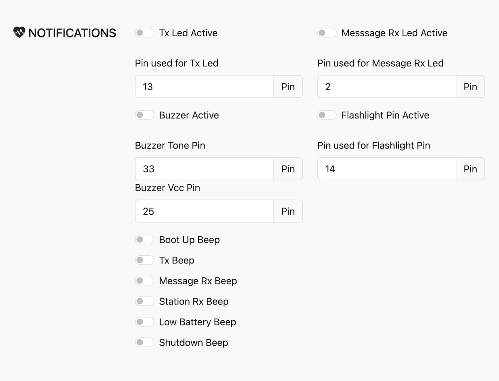Screen dimensions: 499x381
Task: Turn on Station Rx Beep
Action: 144,301
